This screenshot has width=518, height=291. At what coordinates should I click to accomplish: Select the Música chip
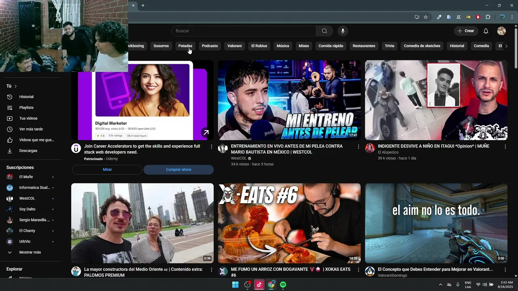click(283, 46)
